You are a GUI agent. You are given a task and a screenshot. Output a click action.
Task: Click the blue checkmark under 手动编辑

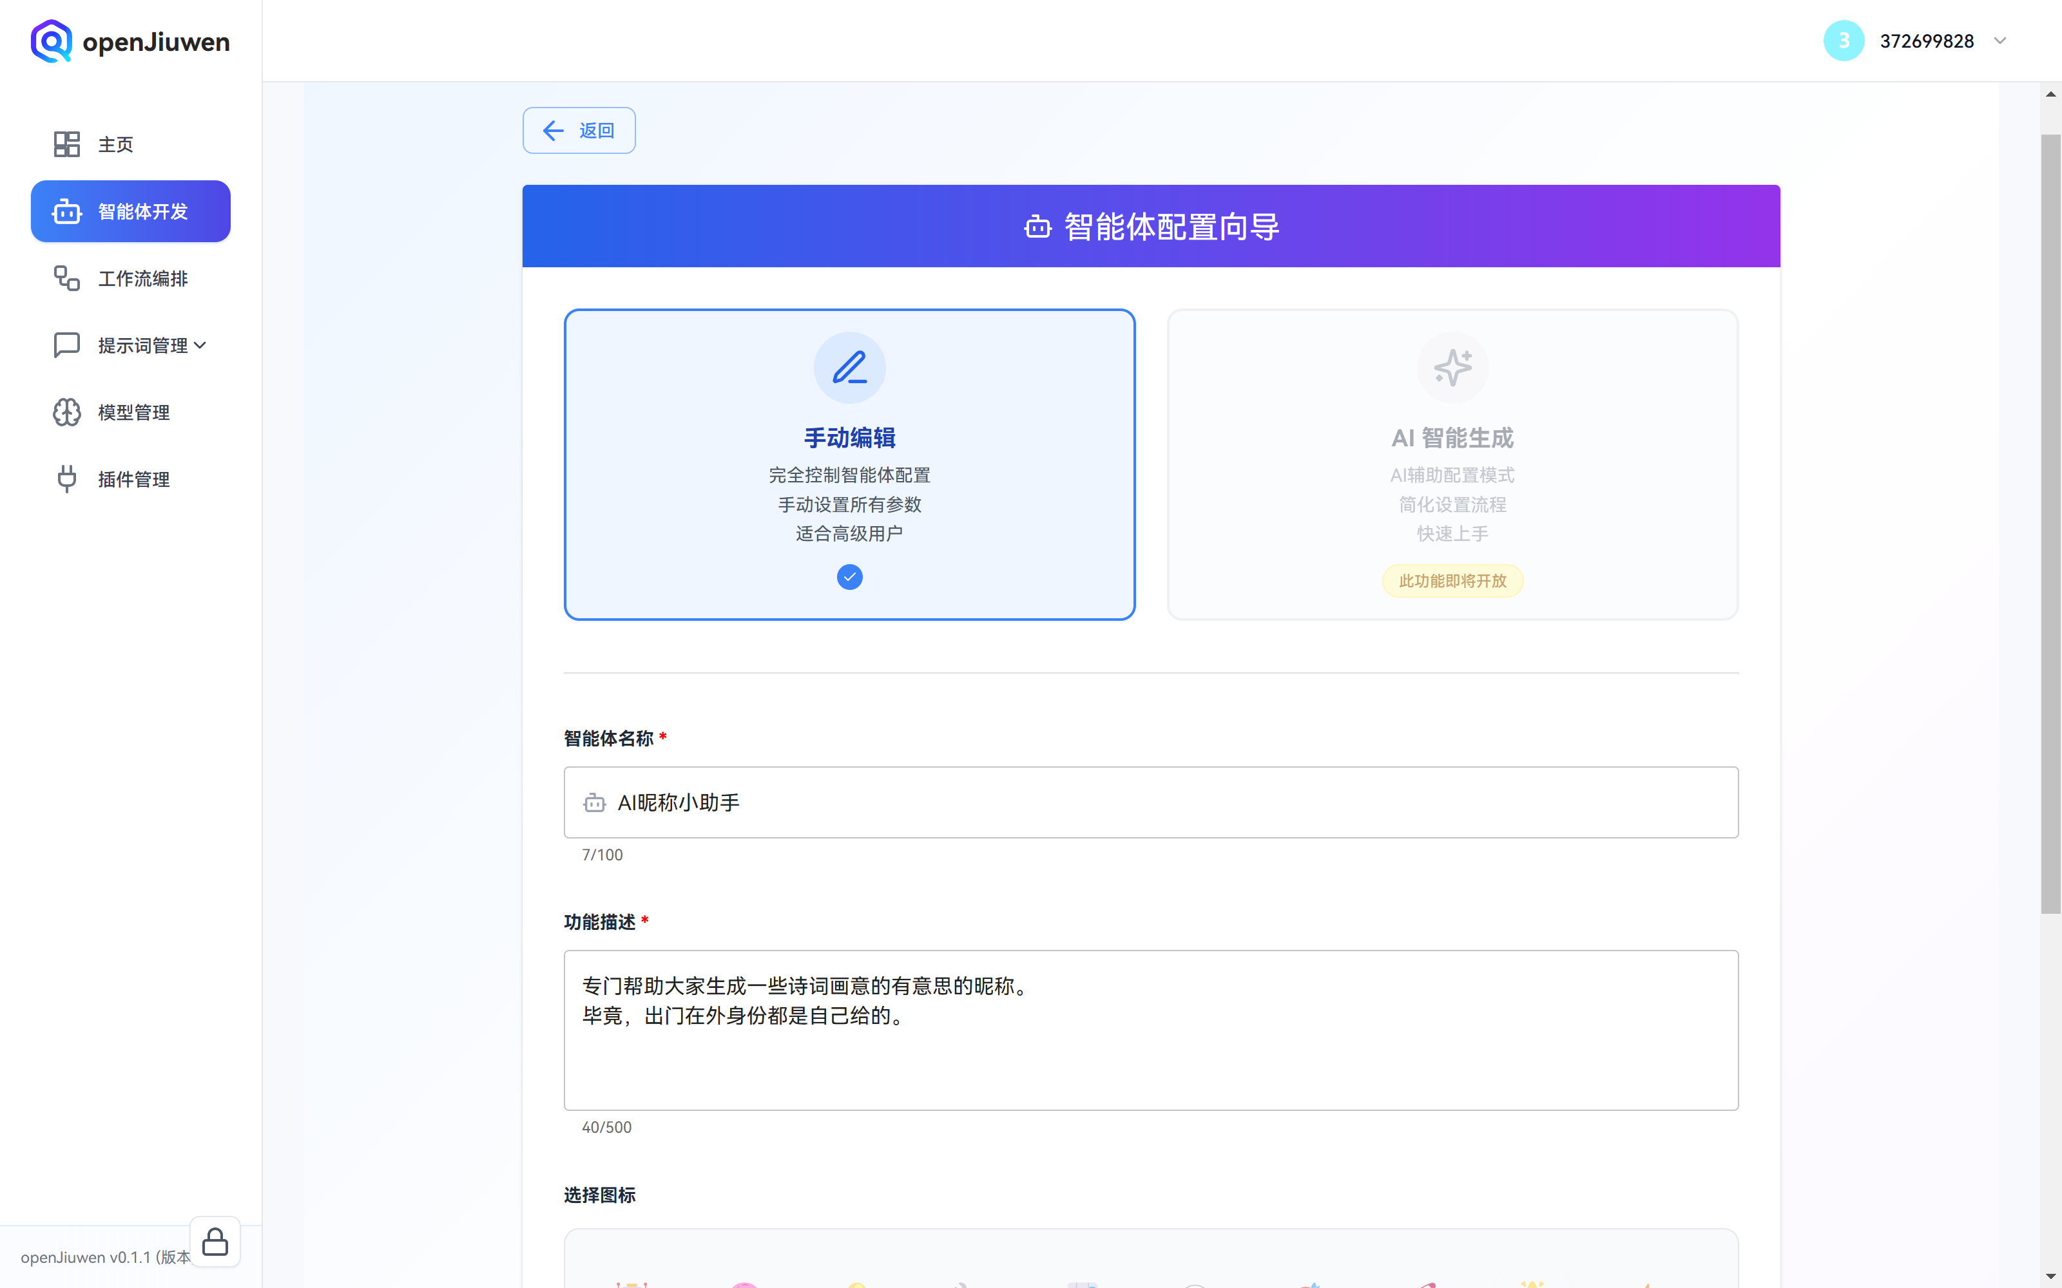(849, 578)
